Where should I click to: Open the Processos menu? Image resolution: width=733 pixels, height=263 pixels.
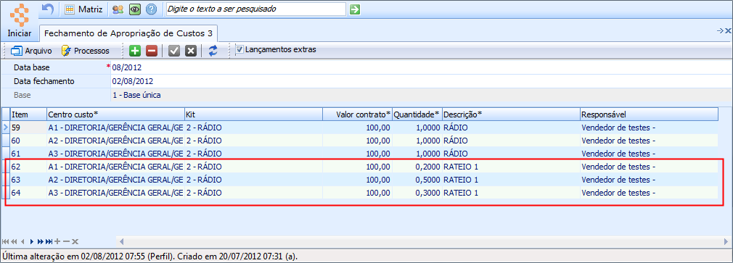pyautogui.click(x=86, y=51)
